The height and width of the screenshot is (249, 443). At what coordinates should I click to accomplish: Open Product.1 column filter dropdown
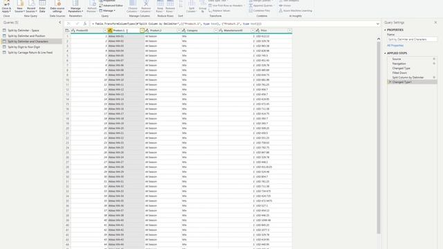click(142, 30)
